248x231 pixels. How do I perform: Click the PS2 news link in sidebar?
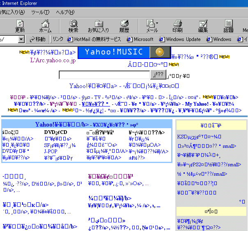coord(209,165)
